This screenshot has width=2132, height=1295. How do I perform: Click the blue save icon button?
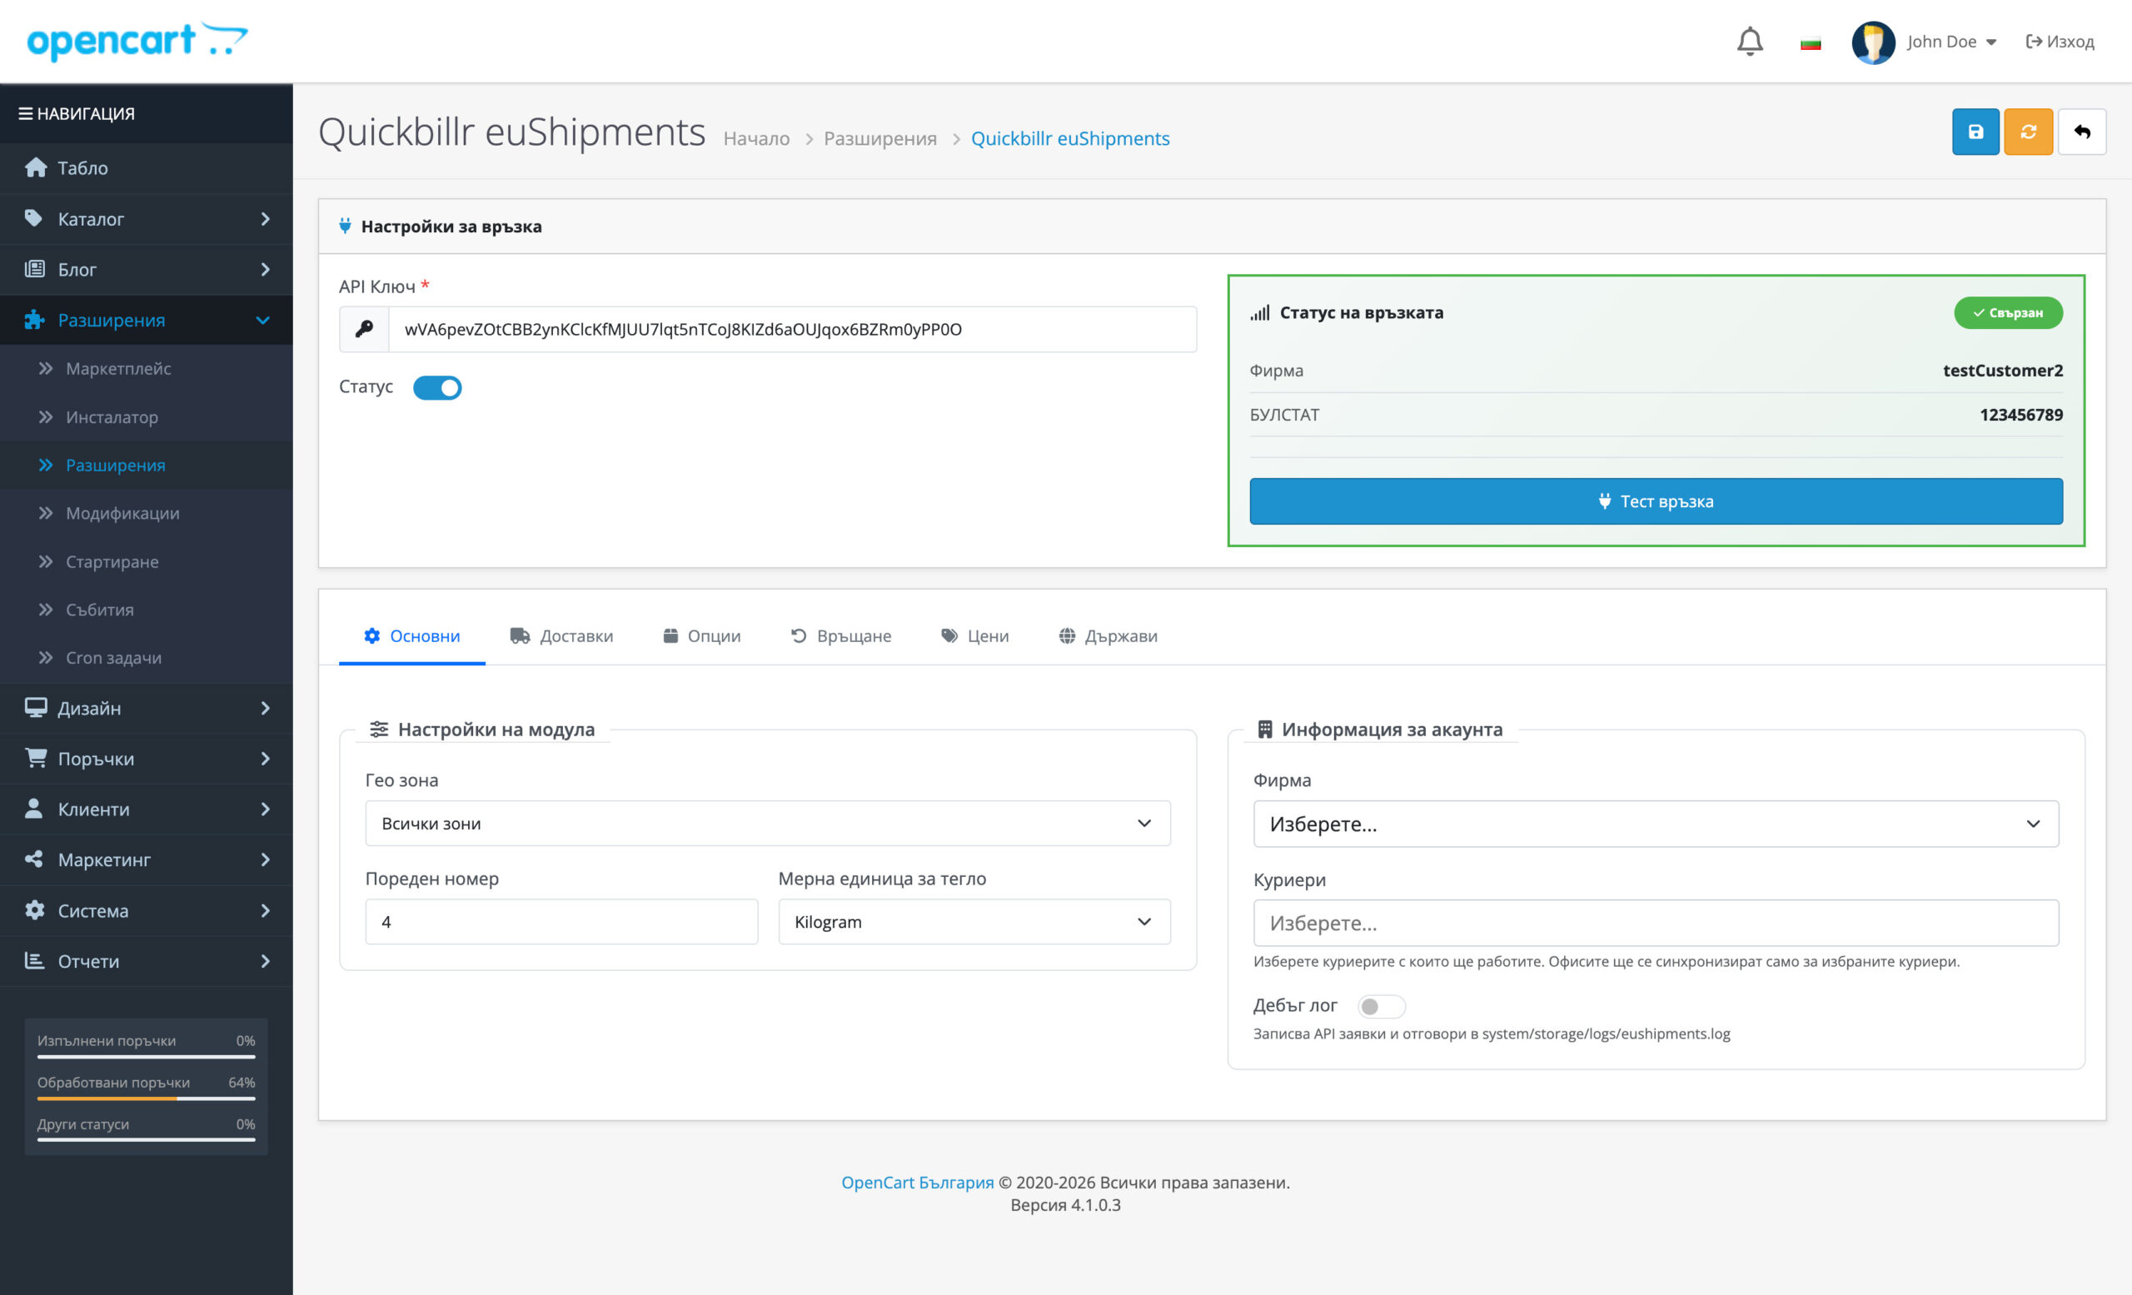(1975, 132)
